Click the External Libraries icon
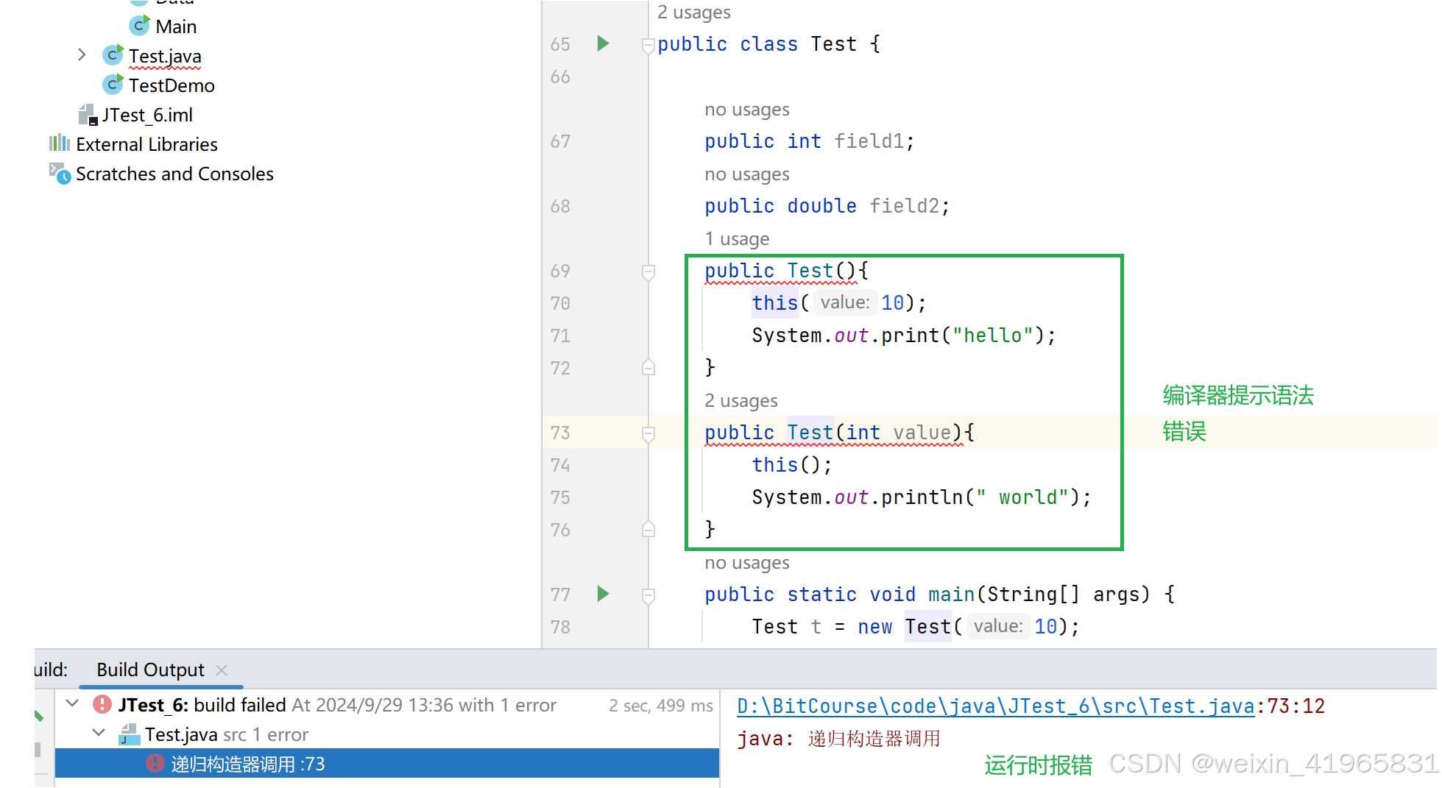This screenshot has height=788, width=1442. click(x=59, y=143)
